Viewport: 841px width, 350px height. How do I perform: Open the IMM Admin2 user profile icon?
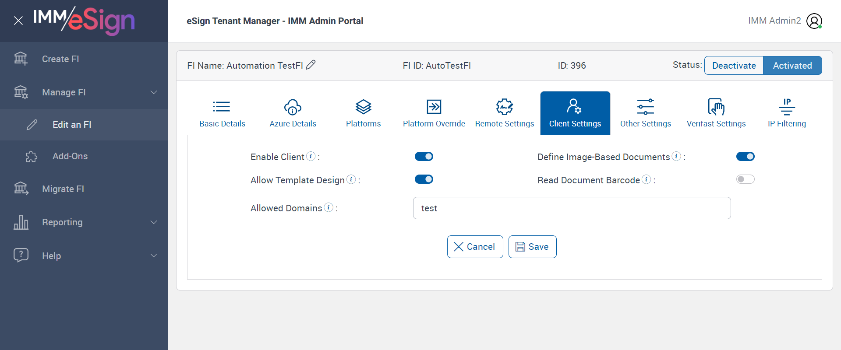click(814, 21)
